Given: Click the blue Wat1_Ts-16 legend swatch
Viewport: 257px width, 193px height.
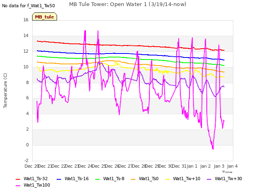Looking at the screenshot, I should [59, 179].
